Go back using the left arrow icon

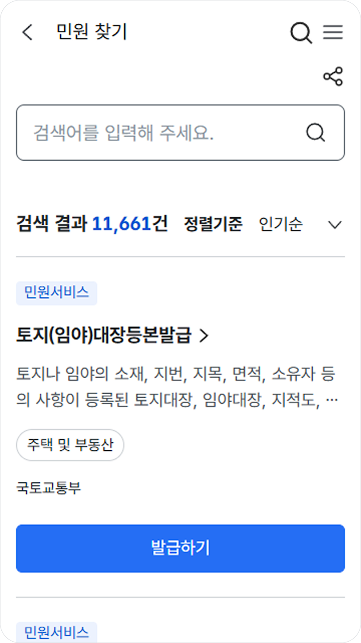tap(28, 33)
